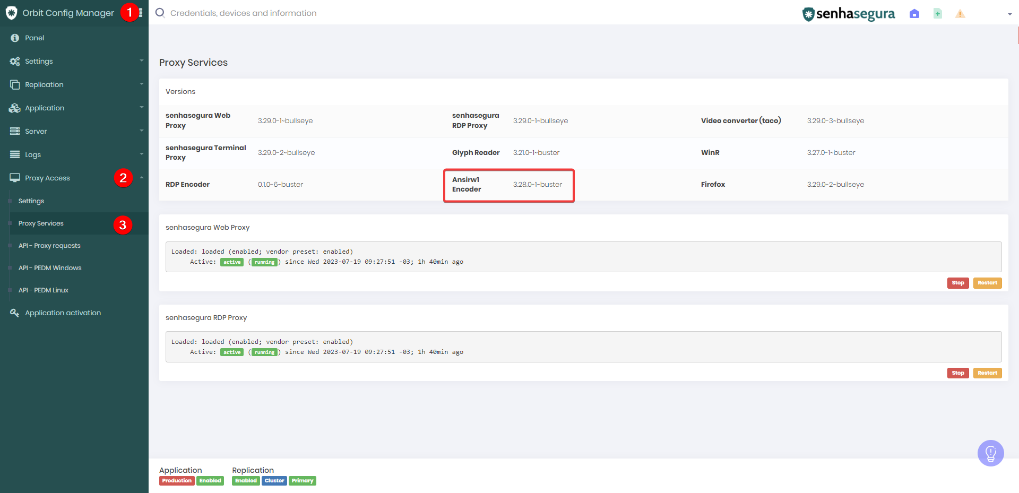Open API - PEDM Linux
This screenshot has width=1019, height=493.
[44, 290]
